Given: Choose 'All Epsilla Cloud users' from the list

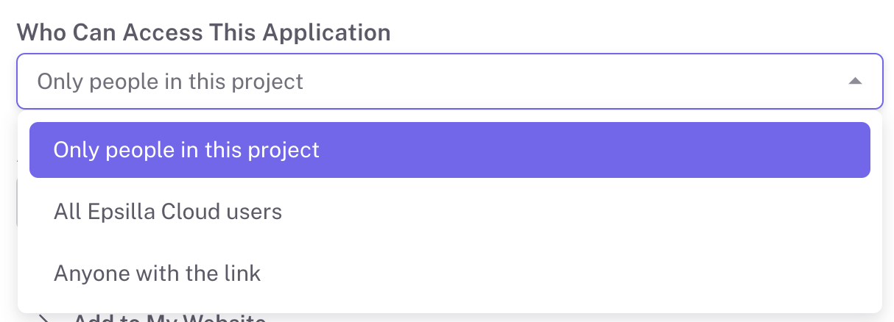Looking at the screenshot, I should [168, 212].
